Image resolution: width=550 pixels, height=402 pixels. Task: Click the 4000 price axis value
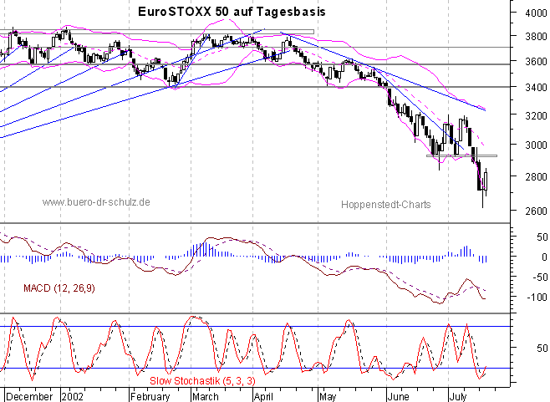tap(537, 13)
